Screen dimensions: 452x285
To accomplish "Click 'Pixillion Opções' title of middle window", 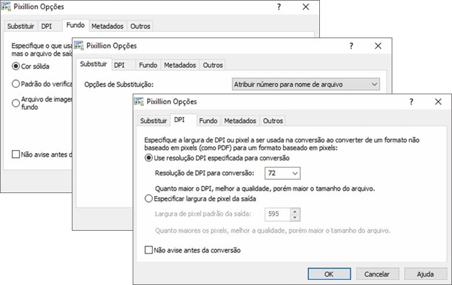I will point(112,46).
